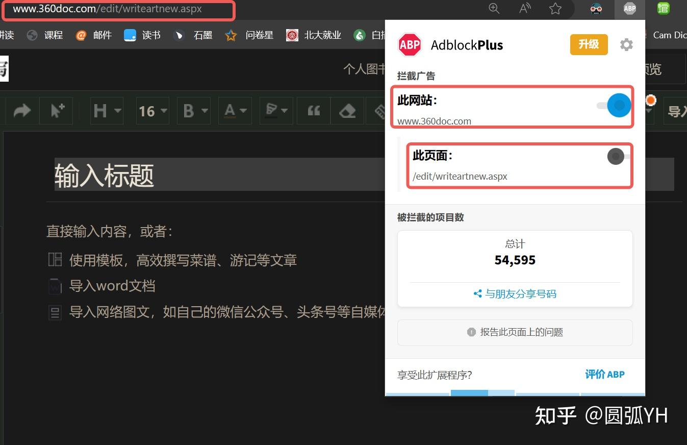The width and height of the screenshot is (687, 445).
Task: Click the blockquote icon in the toolbar
Action: (x=313, y=110)
